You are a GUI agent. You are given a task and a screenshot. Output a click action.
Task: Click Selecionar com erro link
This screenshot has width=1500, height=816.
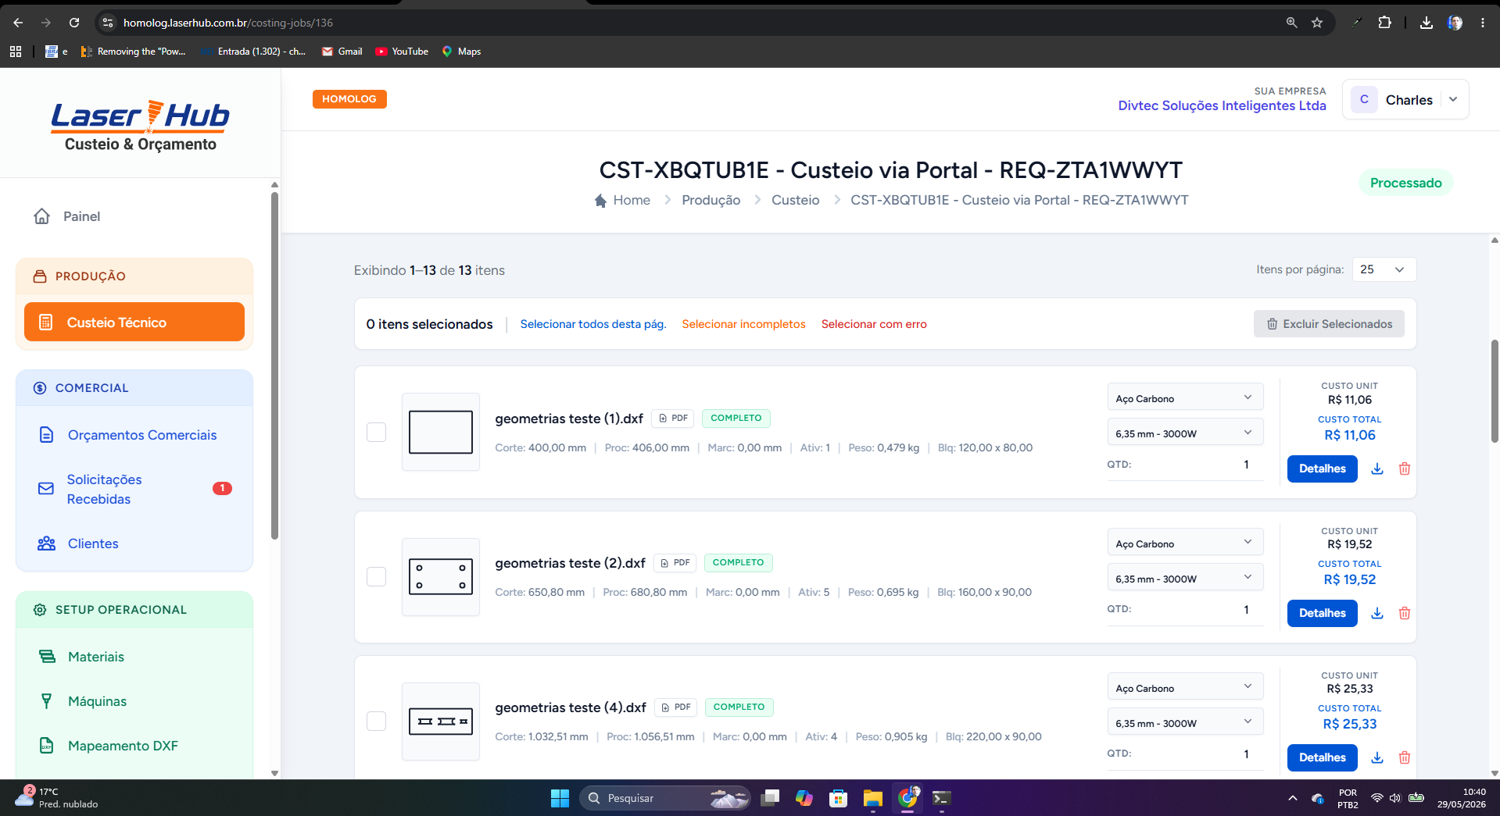tap(874, 324)
